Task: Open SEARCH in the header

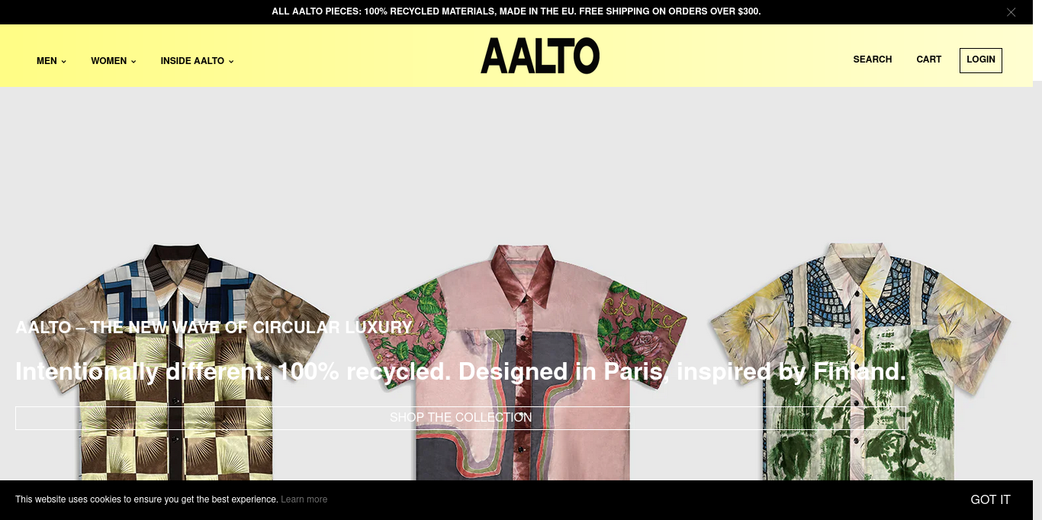Action: click(x=873, y=59)
